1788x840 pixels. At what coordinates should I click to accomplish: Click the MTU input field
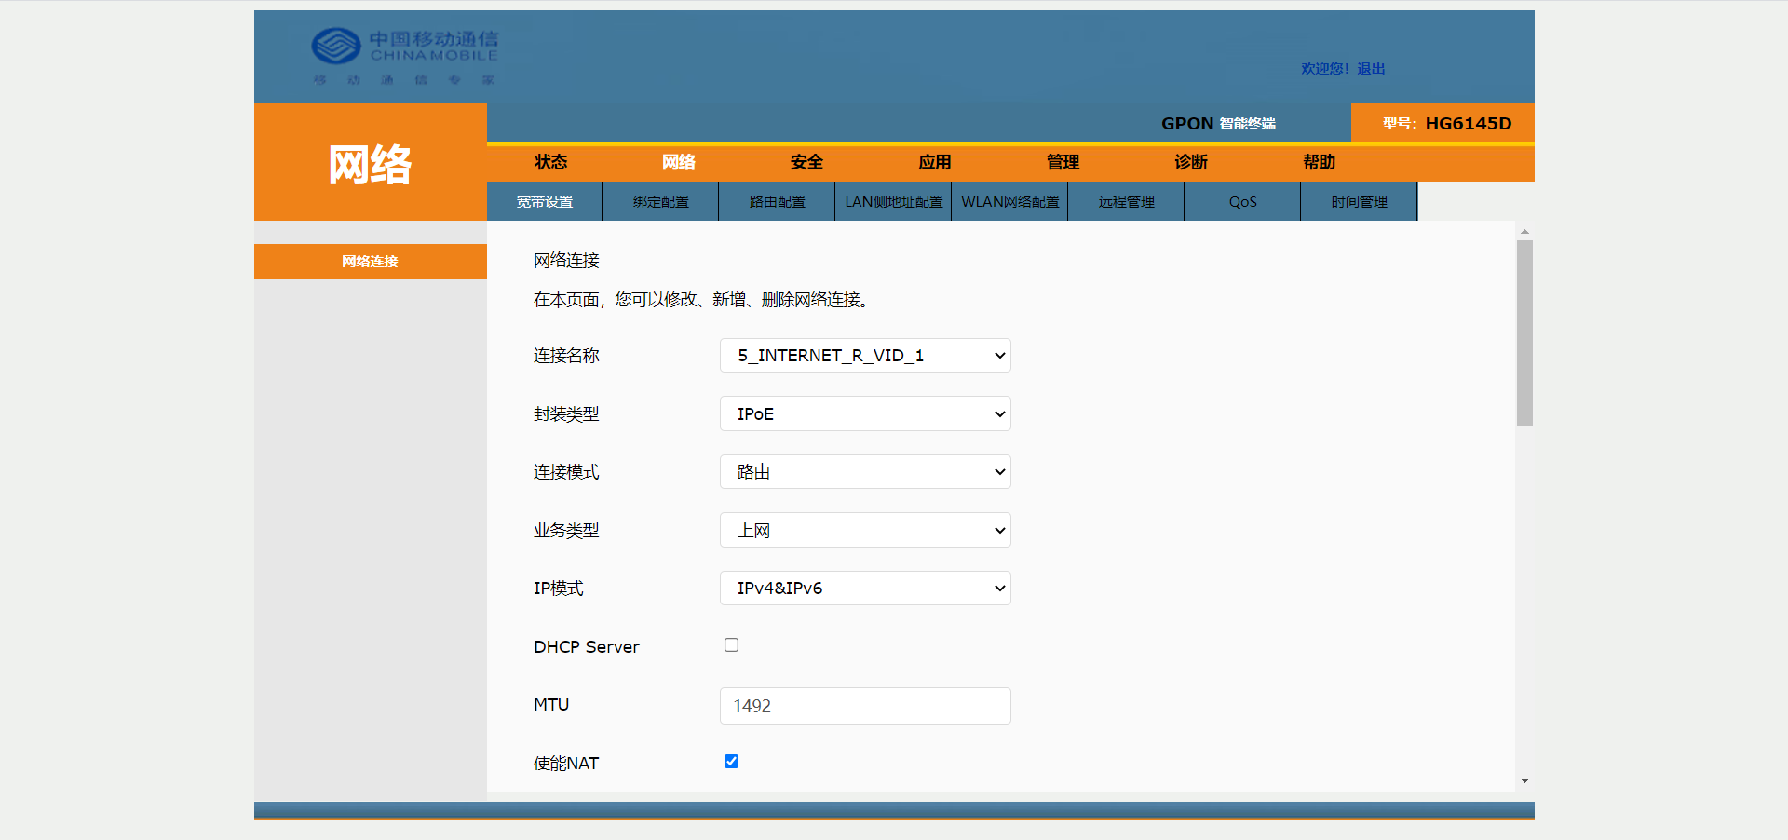(864, 706)
